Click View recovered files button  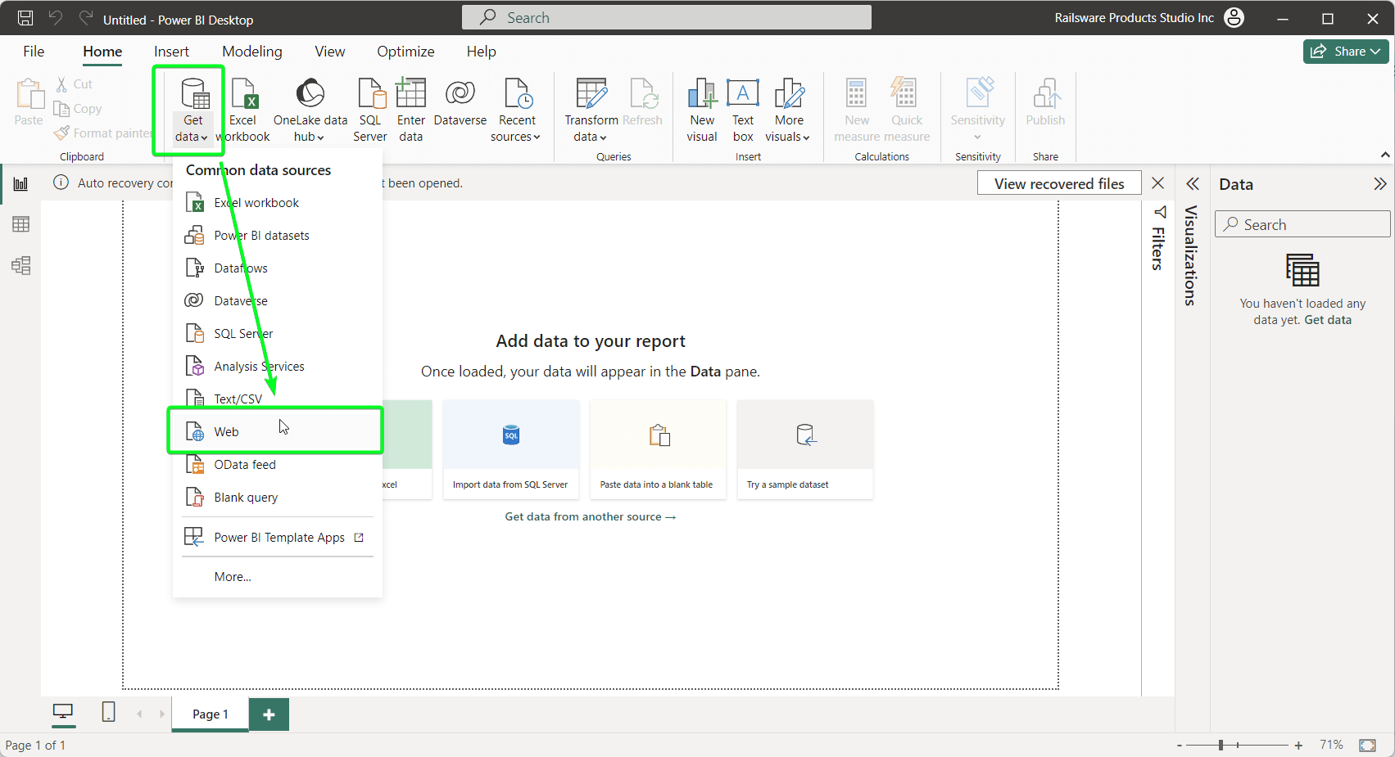pyautogui.click(x=1059, y=184)
